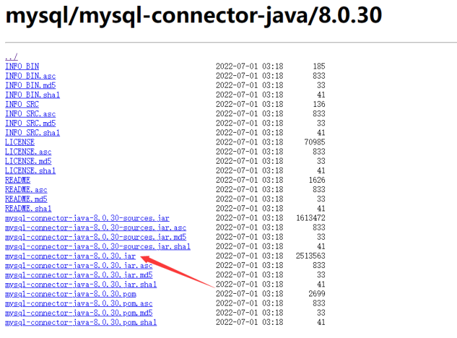Open the INFO_SRC file link
This screenshot has height=338, width=457.
(22, 104)
